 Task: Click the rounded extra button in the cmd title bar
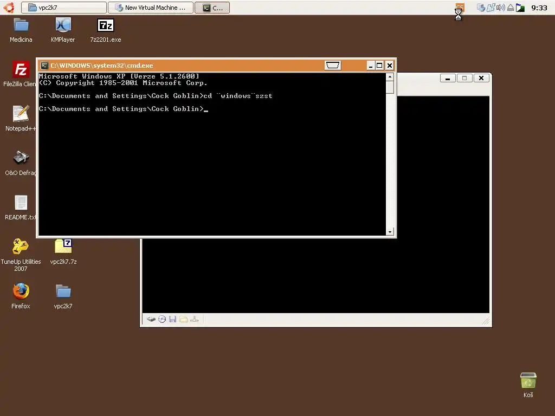[x=333, y=66]
